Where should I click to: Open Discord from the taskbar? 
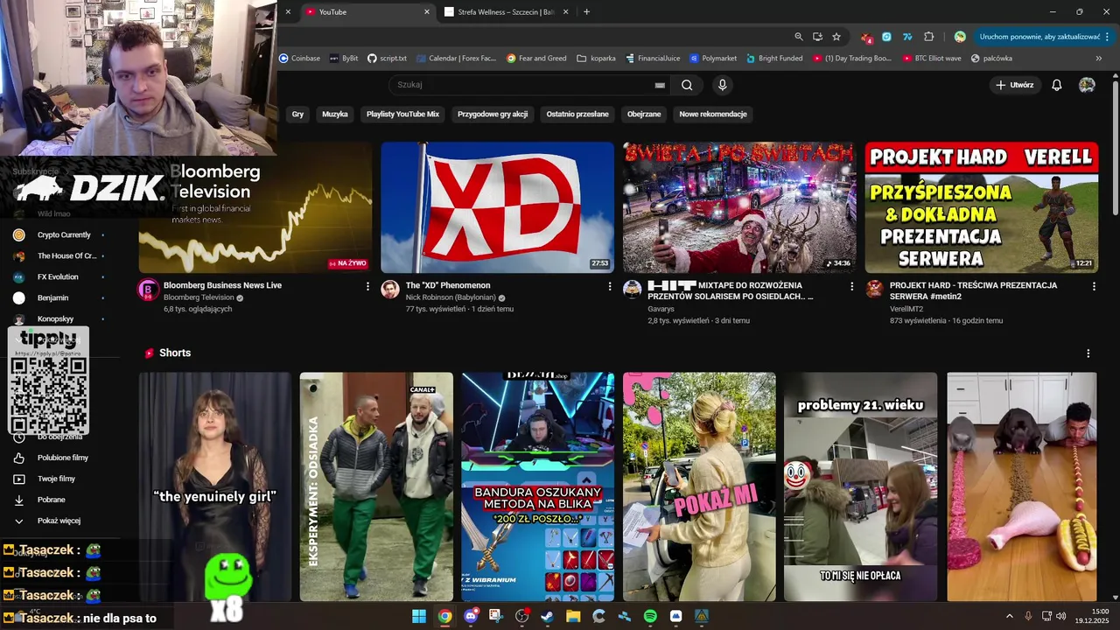coord(471,616)
